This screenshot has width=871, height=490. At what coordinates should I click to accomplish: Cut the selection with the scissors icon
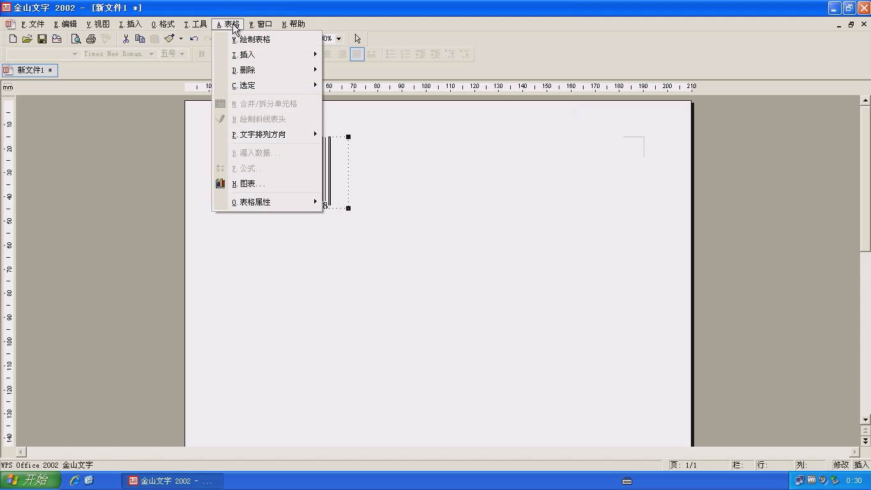126,39
